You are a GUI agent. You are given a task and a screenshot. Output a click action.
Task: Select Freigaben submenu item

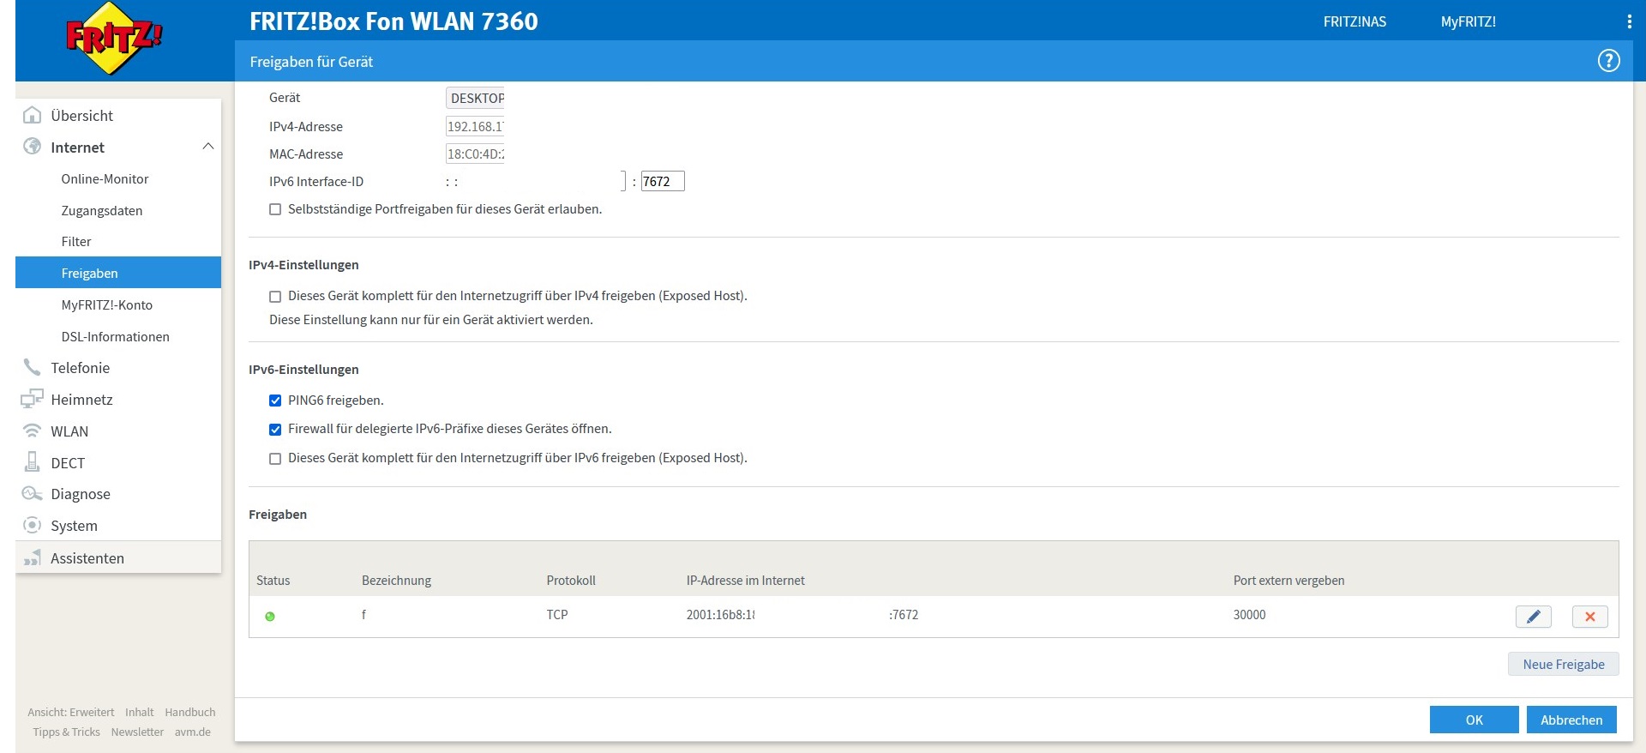(x=118, y=273)
